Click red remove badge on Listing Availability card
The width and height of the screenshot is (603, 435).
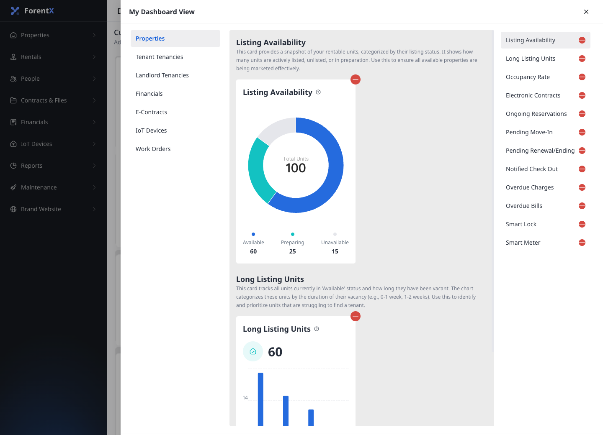(356, 79)
